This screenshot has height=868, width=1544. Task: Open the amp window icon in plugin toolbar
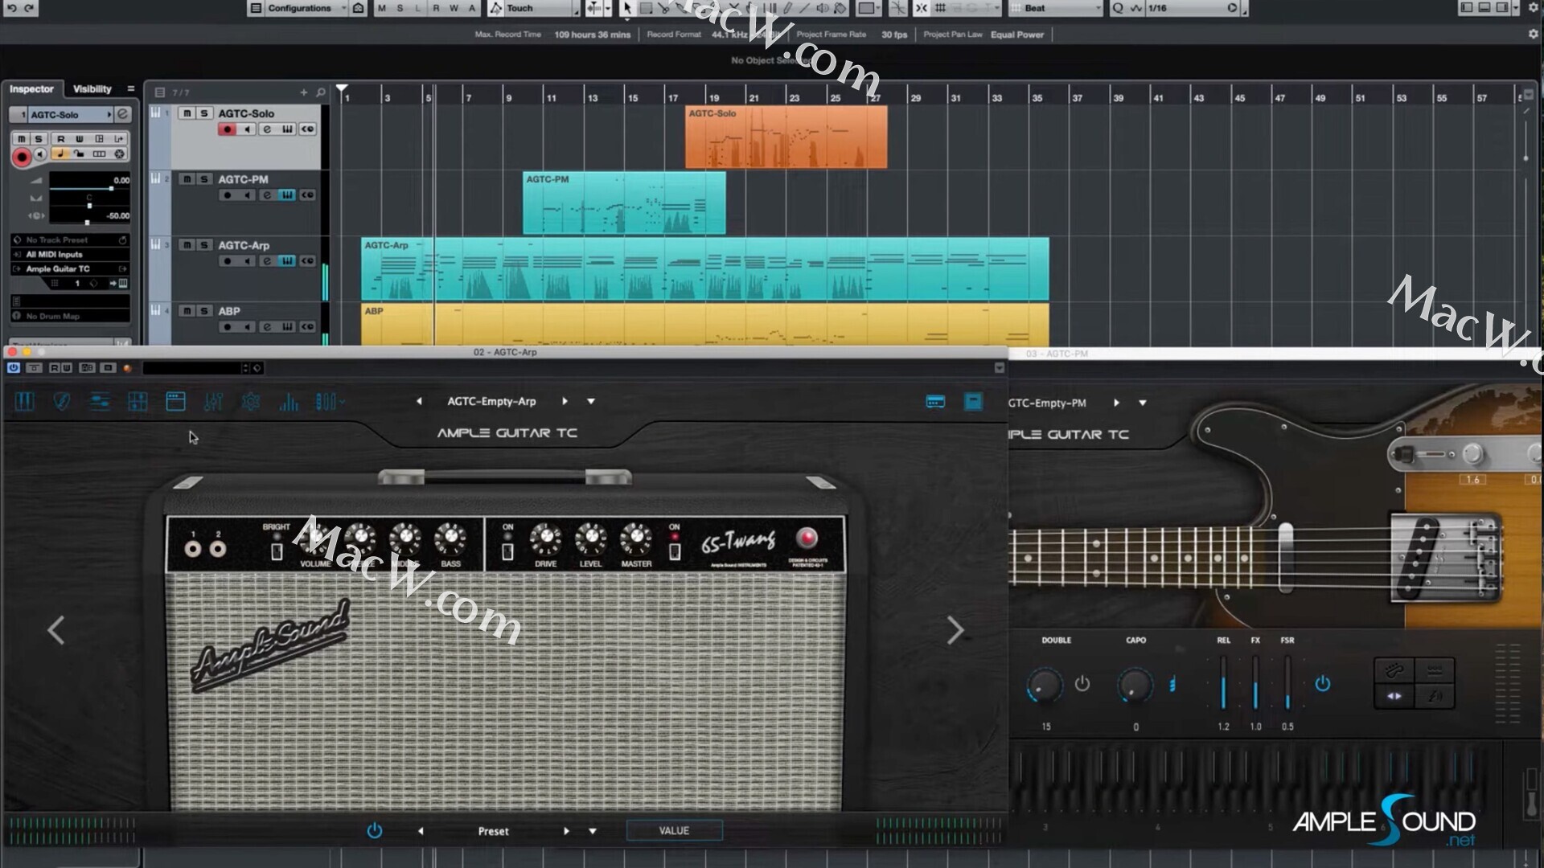click(x=175, y=401)
